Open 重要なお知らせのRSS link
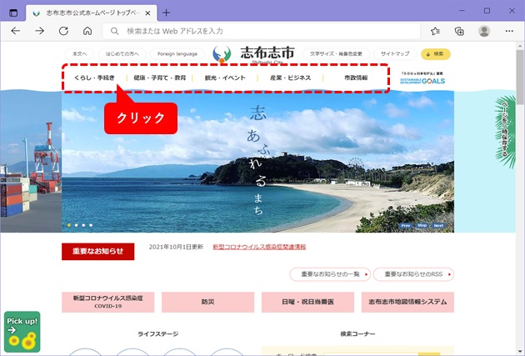 [413, 274]
